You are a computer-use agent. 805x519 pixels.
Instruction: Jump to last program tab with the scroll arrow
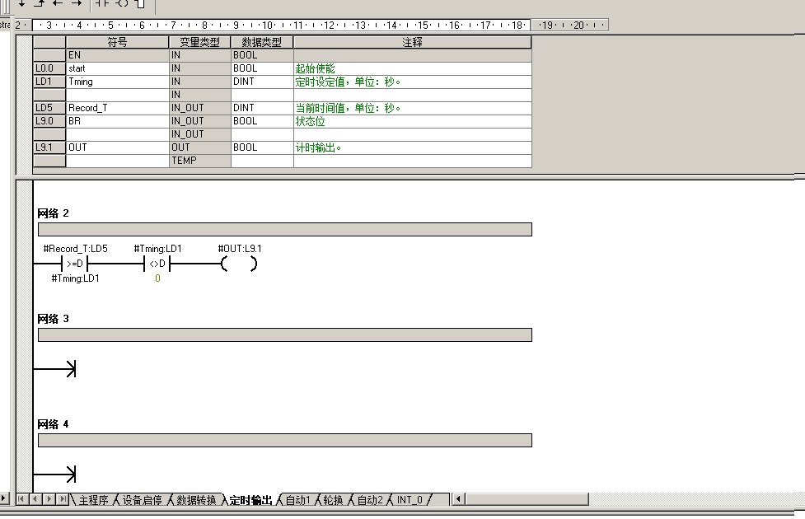(62, 498)
